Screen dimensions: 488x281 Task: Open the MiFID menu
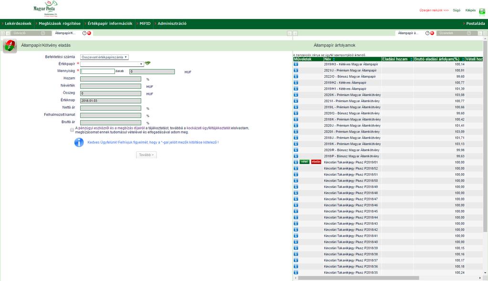[x=145, y=23]
